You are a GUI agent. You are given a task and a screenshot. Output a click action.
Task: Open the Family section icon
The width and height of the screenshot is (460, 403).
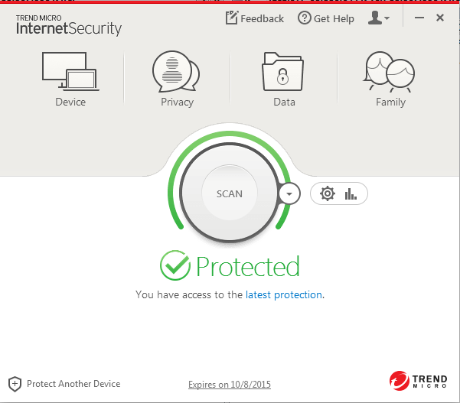(x=390, y=72)
